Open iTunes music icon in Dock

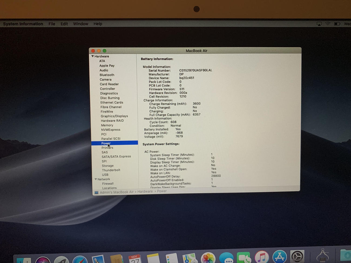[x=262, y=257]
